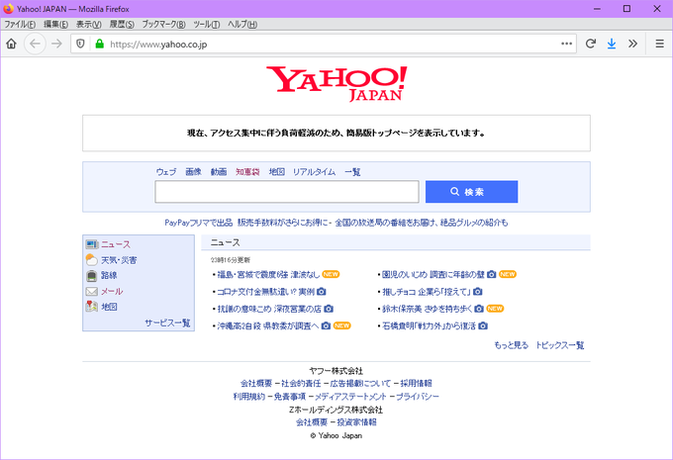The height and width of the screenshot is (460, 673).
Task: Click the もっと見る link
Action: [512, 345]
